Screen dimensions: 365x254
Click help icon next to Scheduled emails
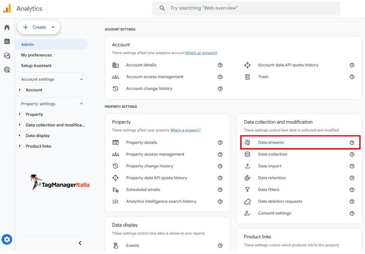click(x=220, y=190)
